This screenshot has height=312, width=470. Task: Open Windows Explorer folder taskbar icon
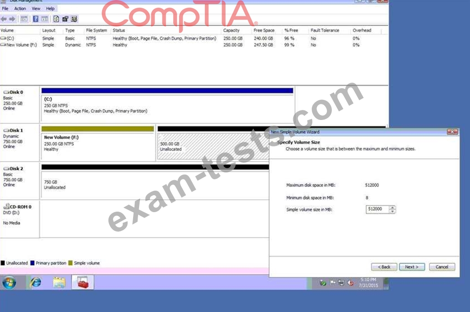click(59, 282)
